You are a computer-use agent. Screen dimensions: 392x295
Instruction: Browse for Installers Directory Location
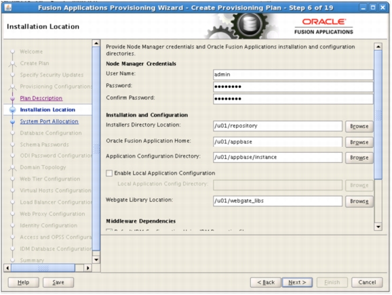[359, 127]
